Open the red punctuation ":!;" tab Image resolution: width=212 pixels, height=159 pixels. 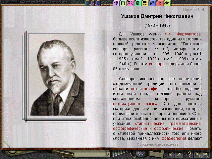160,3
